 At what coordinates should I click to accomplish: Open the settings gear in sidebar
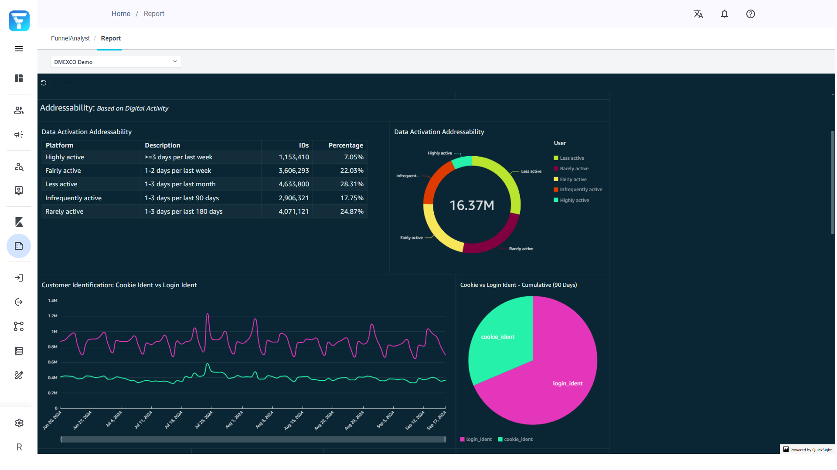coord(19,423)
